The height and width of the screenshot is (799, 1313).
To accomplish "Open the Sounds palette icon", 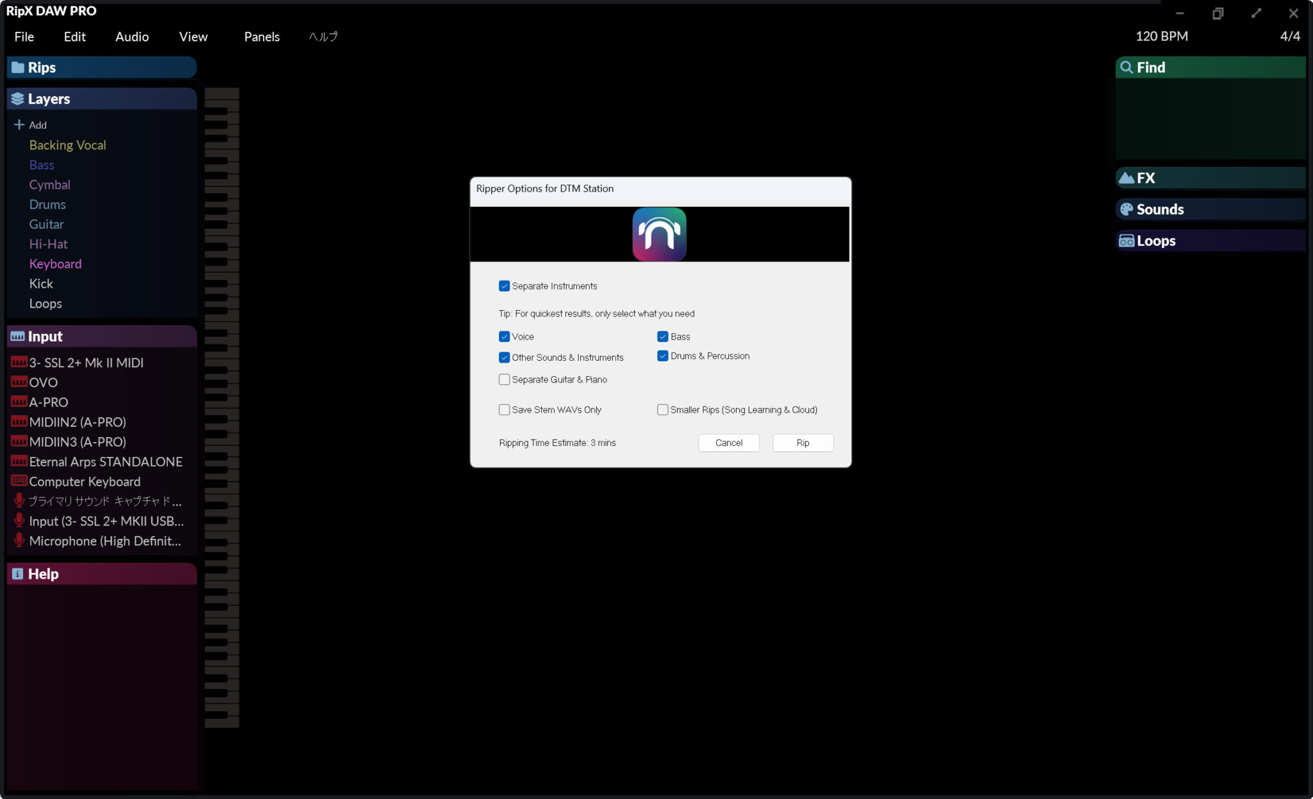I will [1127, 209].
